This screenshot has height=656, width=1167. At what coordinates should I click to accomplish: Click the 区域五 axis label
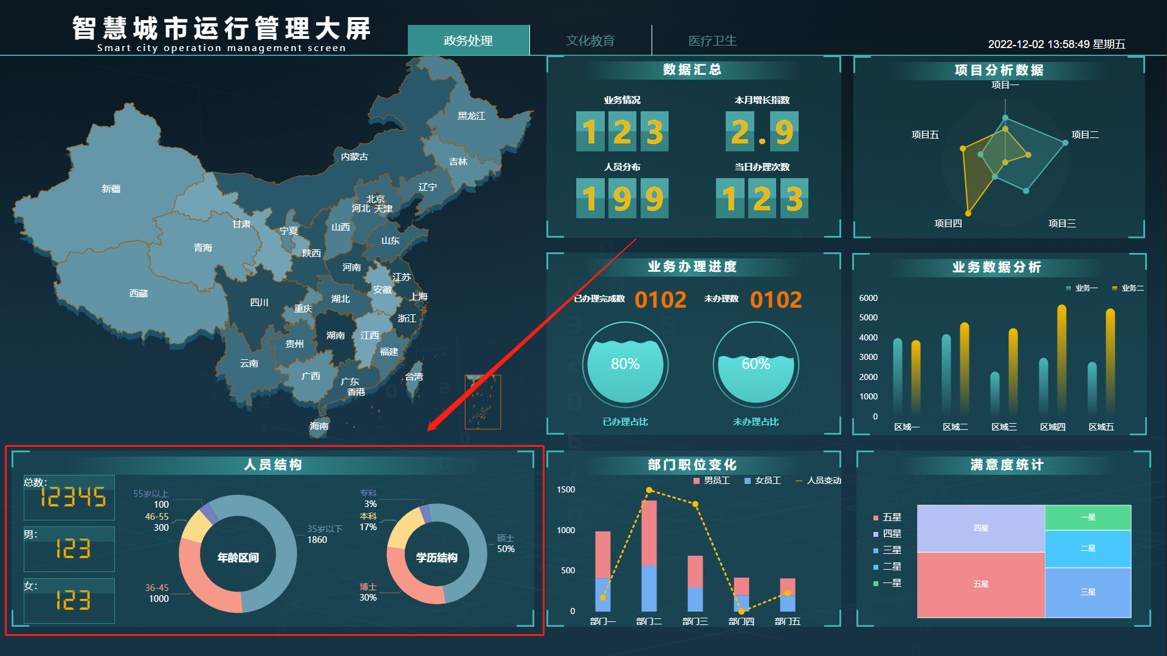point(1101,427)
